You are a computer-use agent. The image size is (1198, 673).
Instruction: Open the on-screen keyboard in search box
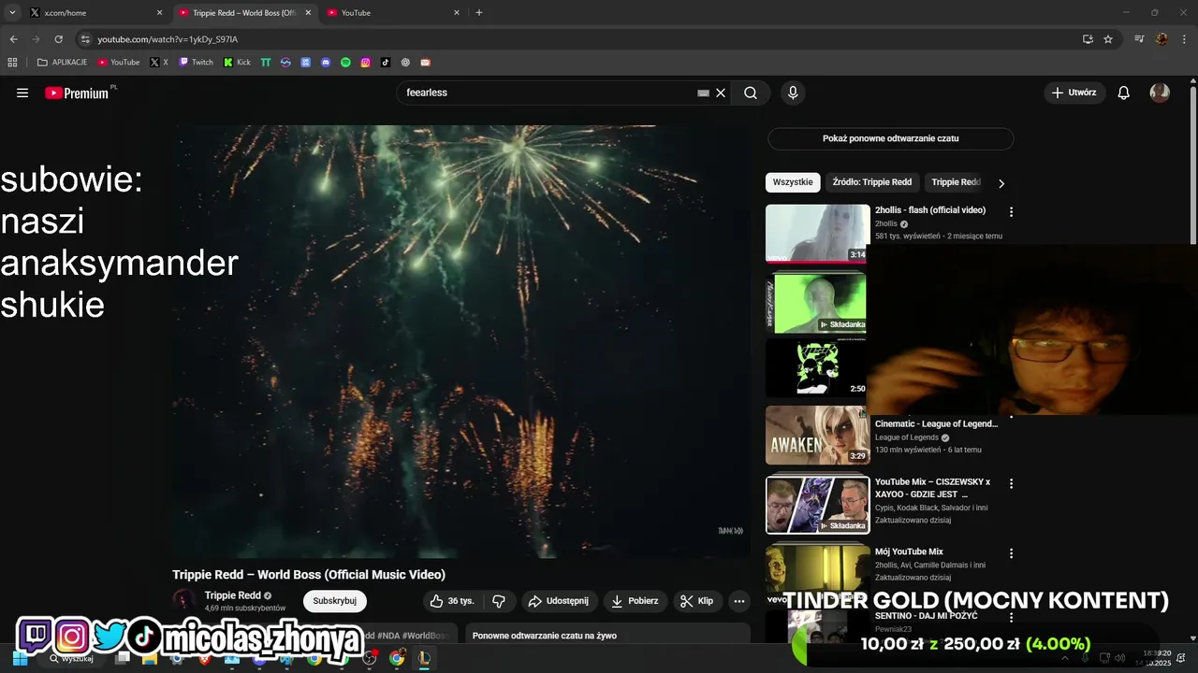coord(703,93)
